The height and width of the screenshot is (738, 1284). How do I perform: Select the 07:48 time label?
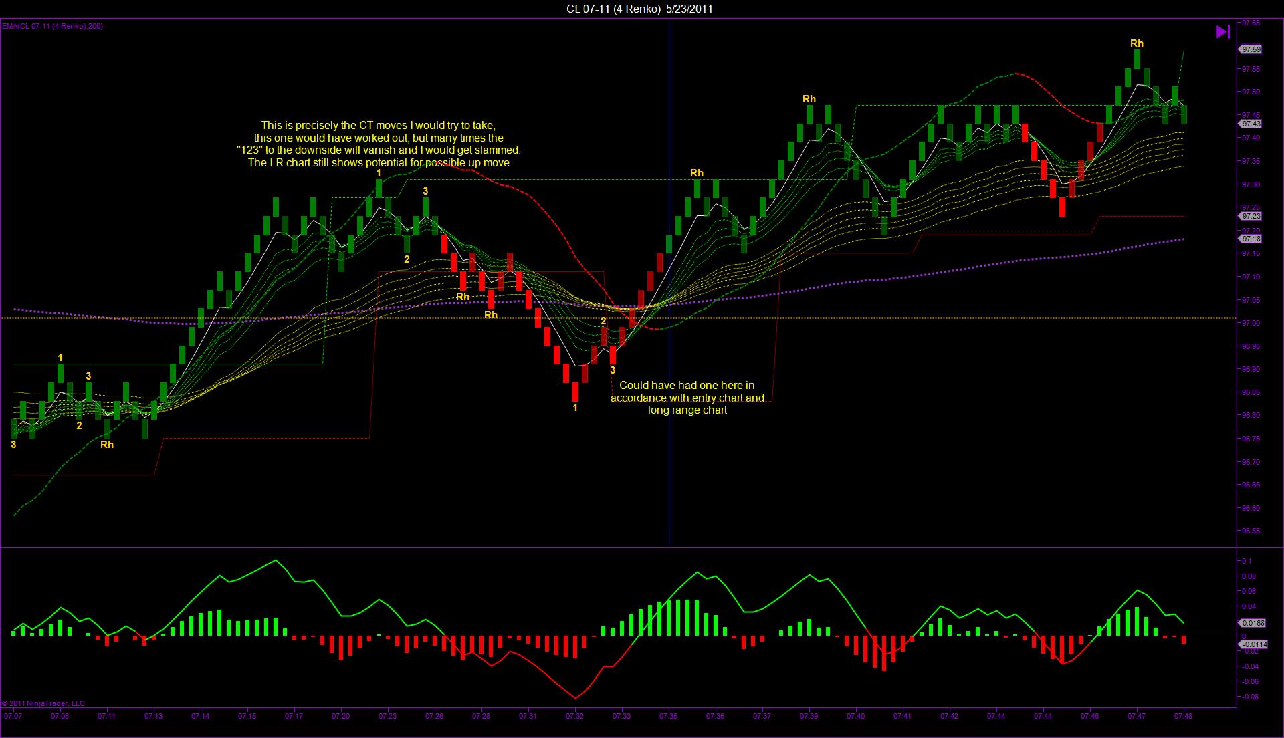(x=1183, y=716)
